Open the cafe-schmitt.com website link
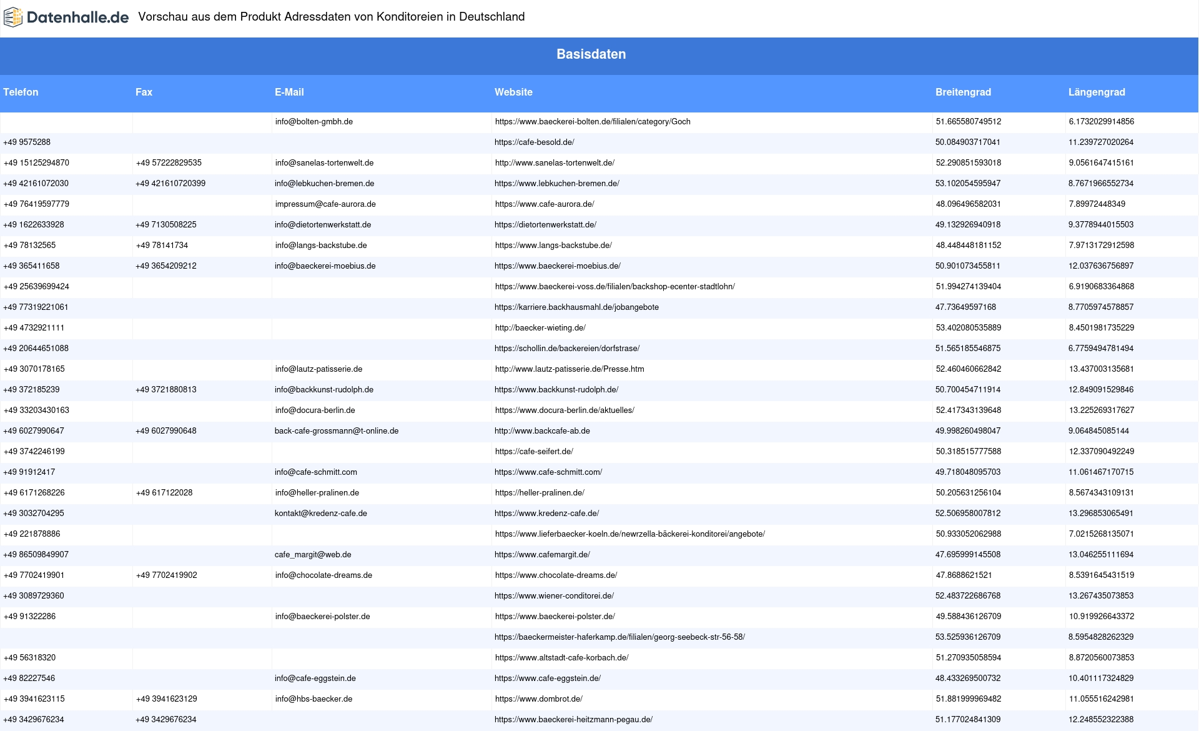This screenshot has height=731, width=1199. pos(548,472)
